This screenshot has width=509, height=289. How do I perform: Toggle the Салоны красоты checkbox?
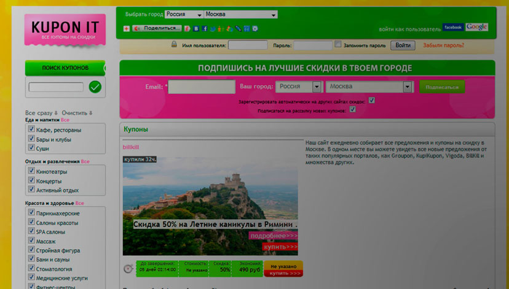[x=31, y=222]
